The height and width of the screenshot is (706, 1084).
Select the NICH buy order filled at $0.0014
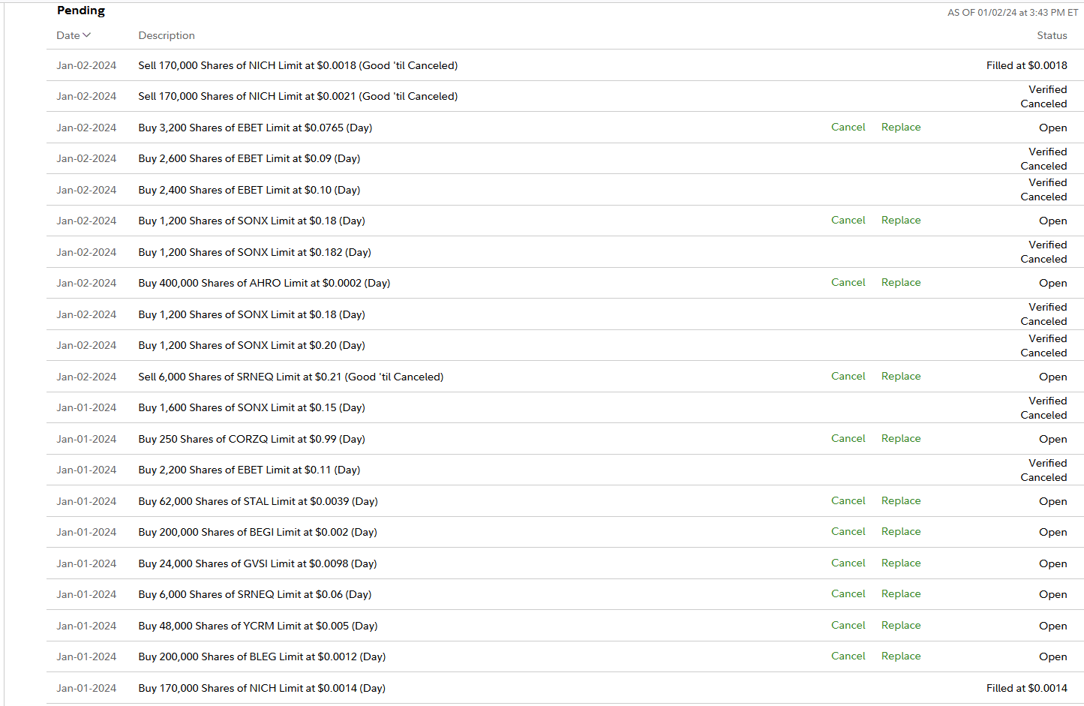[x=262, y=688]
